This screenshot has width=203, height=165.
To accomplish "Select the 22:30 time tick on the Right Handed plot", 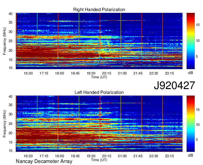I will (154, 73).
